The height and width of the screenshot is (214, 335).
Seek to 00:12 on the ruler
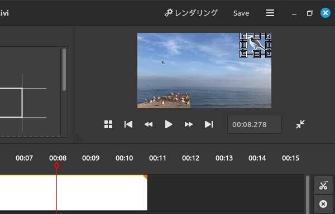(x=191, y=158)
